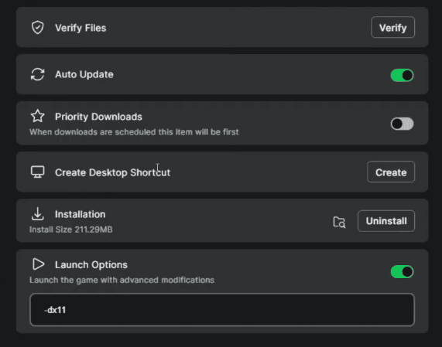
Task: Click the Verify button
Action: coord(392,27)
